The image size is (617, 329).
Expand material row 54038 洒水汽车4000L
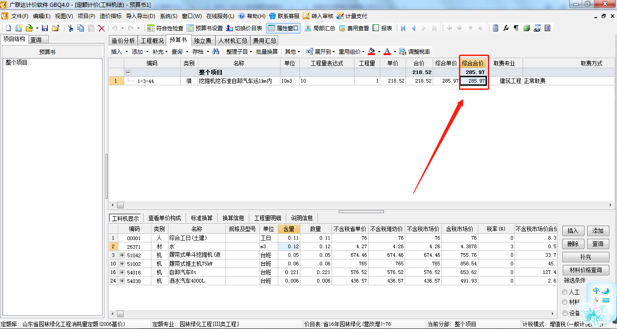click(122, 281)
